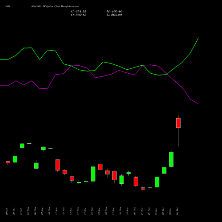The image size is (222, 222).
Task: Select the 24 Nov date label
Action: (x=120, y=211)
